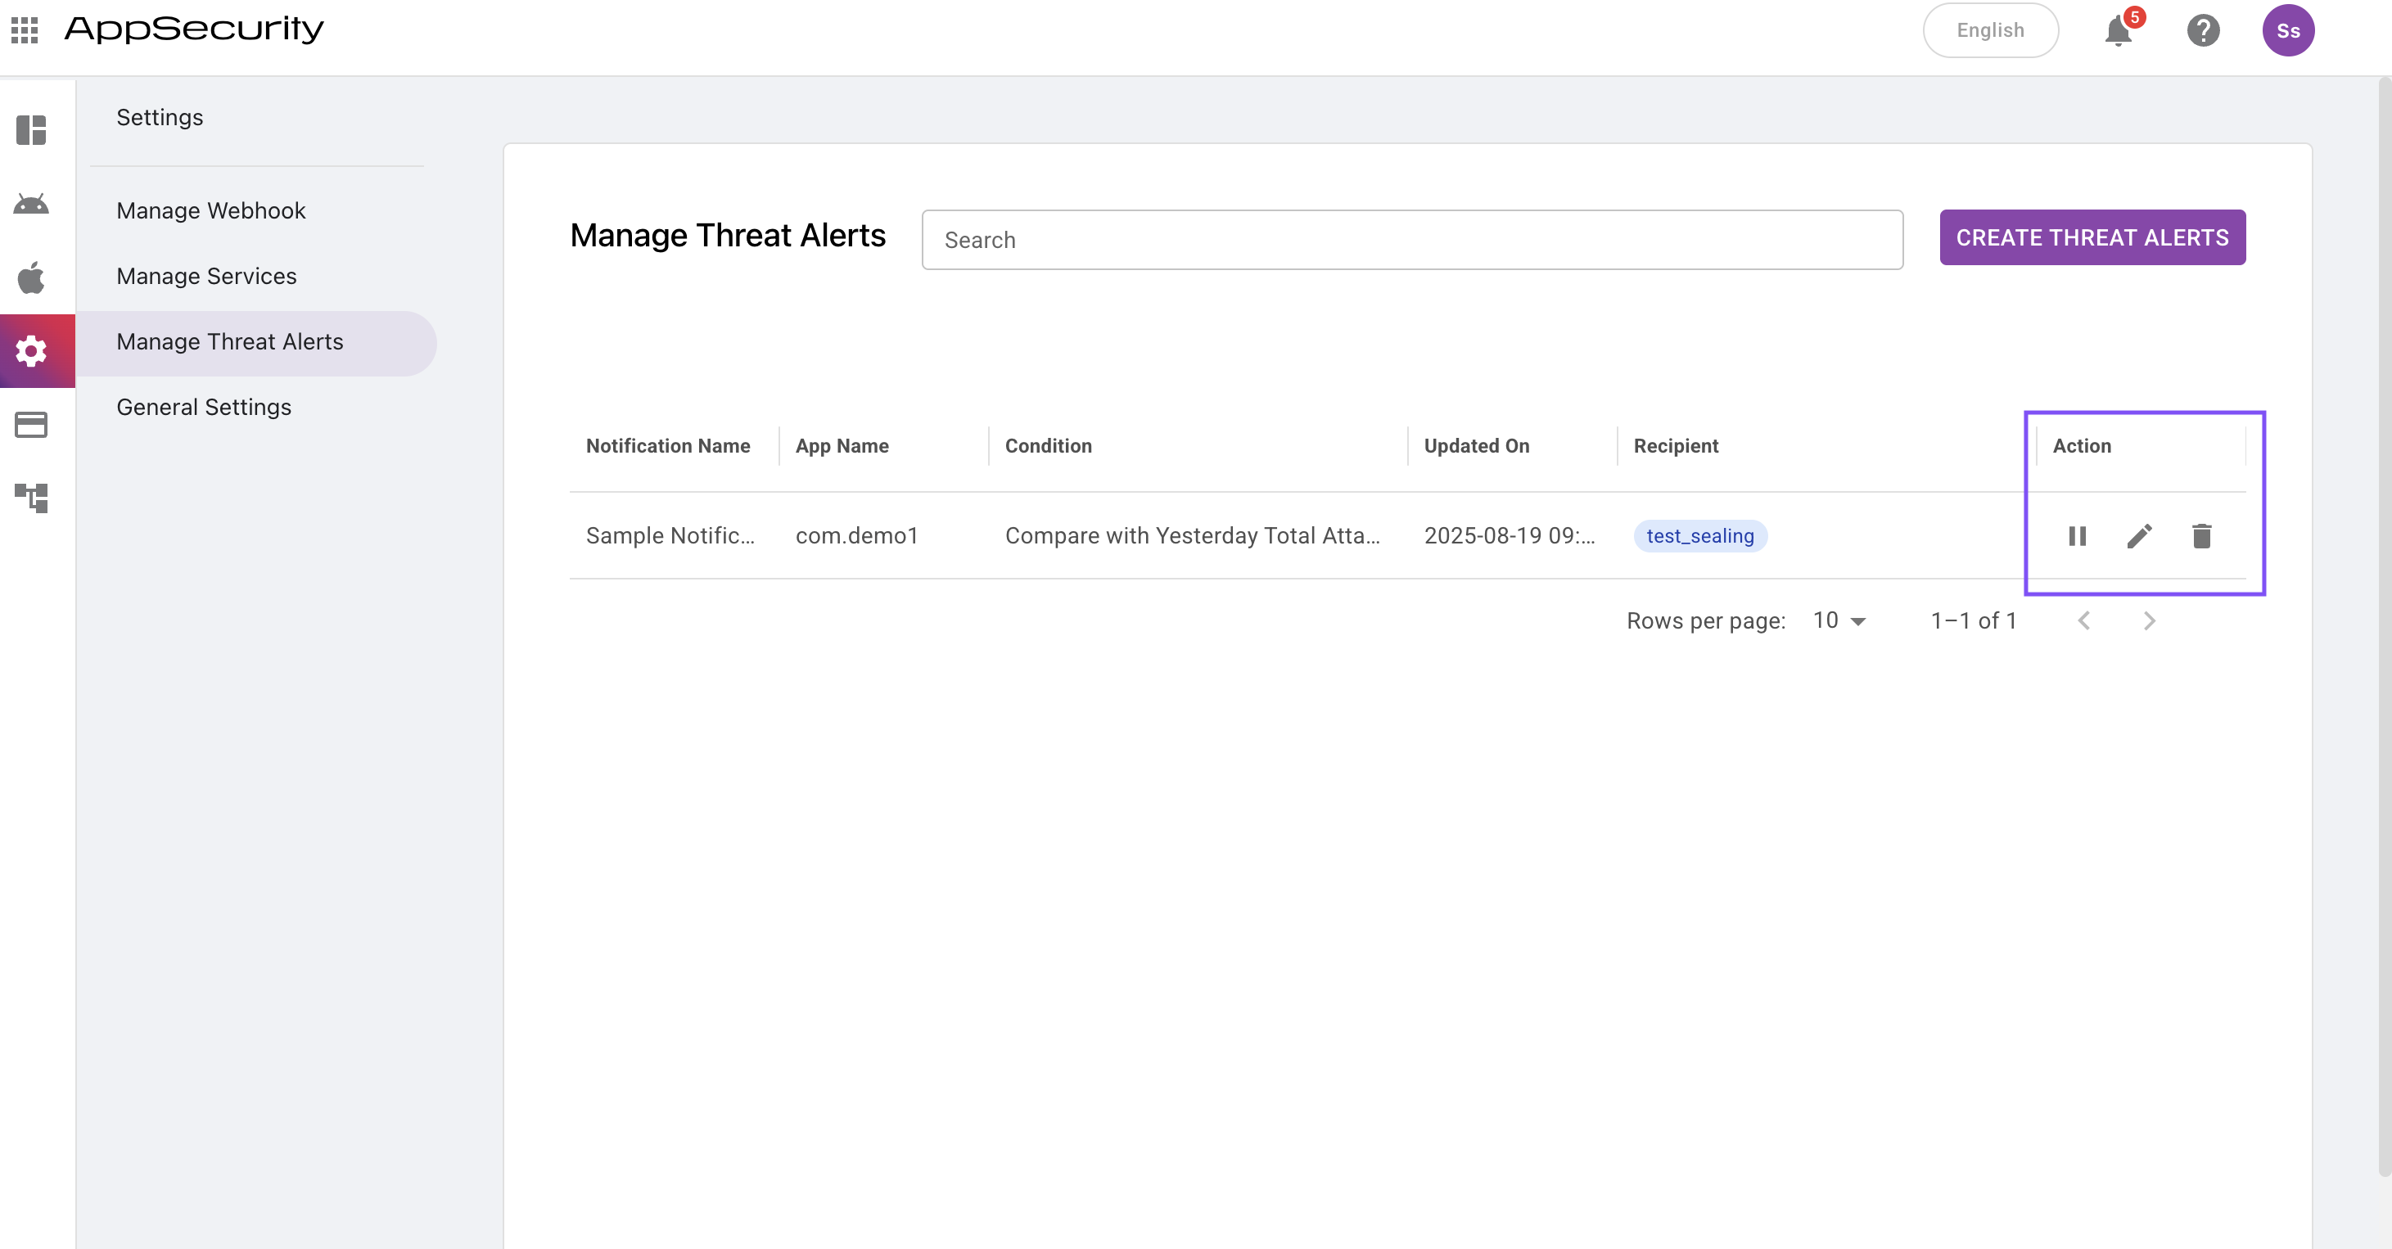Select the Apple iOS icon in sidebar
Screen dimensions: 2392x1249
[x=32, y=277]
